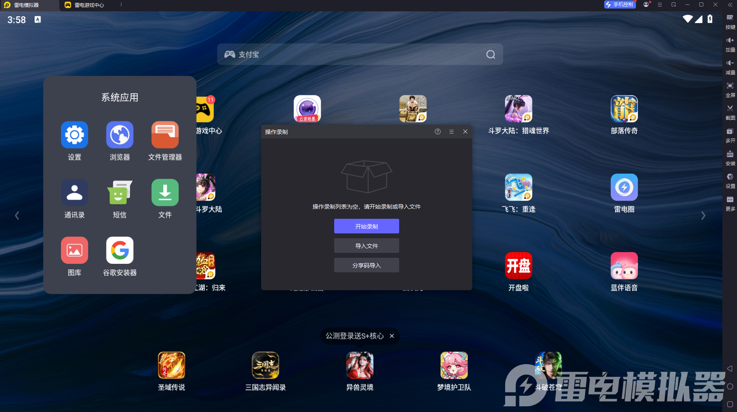Image resolution: width=737 pixels, height=412 pixels.
Task: Go to previous home page arrow
Action: coord(17,216)
